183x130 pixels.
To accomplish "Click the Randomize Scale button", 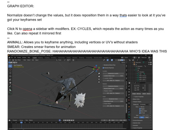I will click(113, 99).
